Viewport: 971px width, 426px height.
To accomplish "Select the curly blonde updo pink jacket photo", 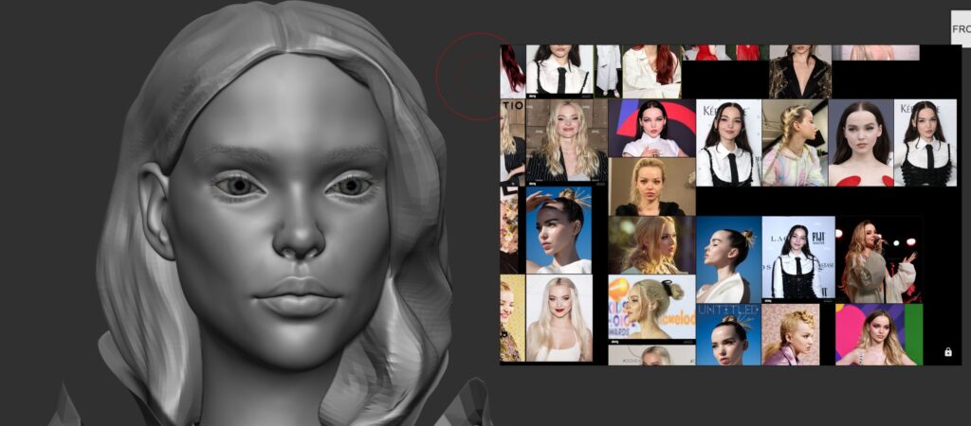I will tap(790, 334).
